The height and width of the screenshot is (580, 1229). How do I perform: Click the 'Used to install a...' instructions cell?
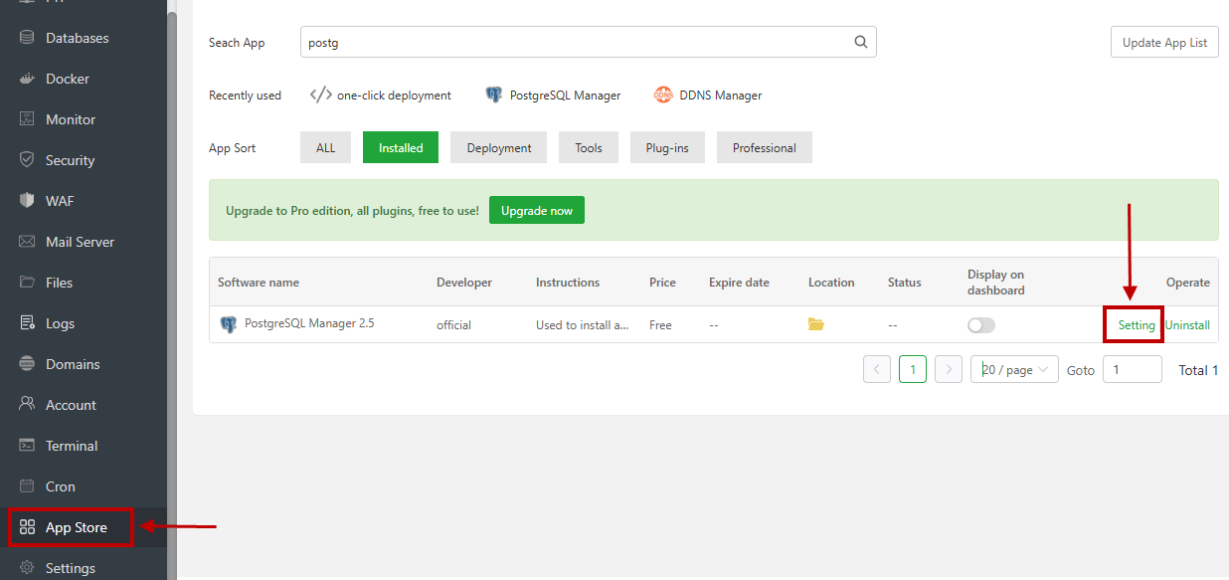coord(583,325)
